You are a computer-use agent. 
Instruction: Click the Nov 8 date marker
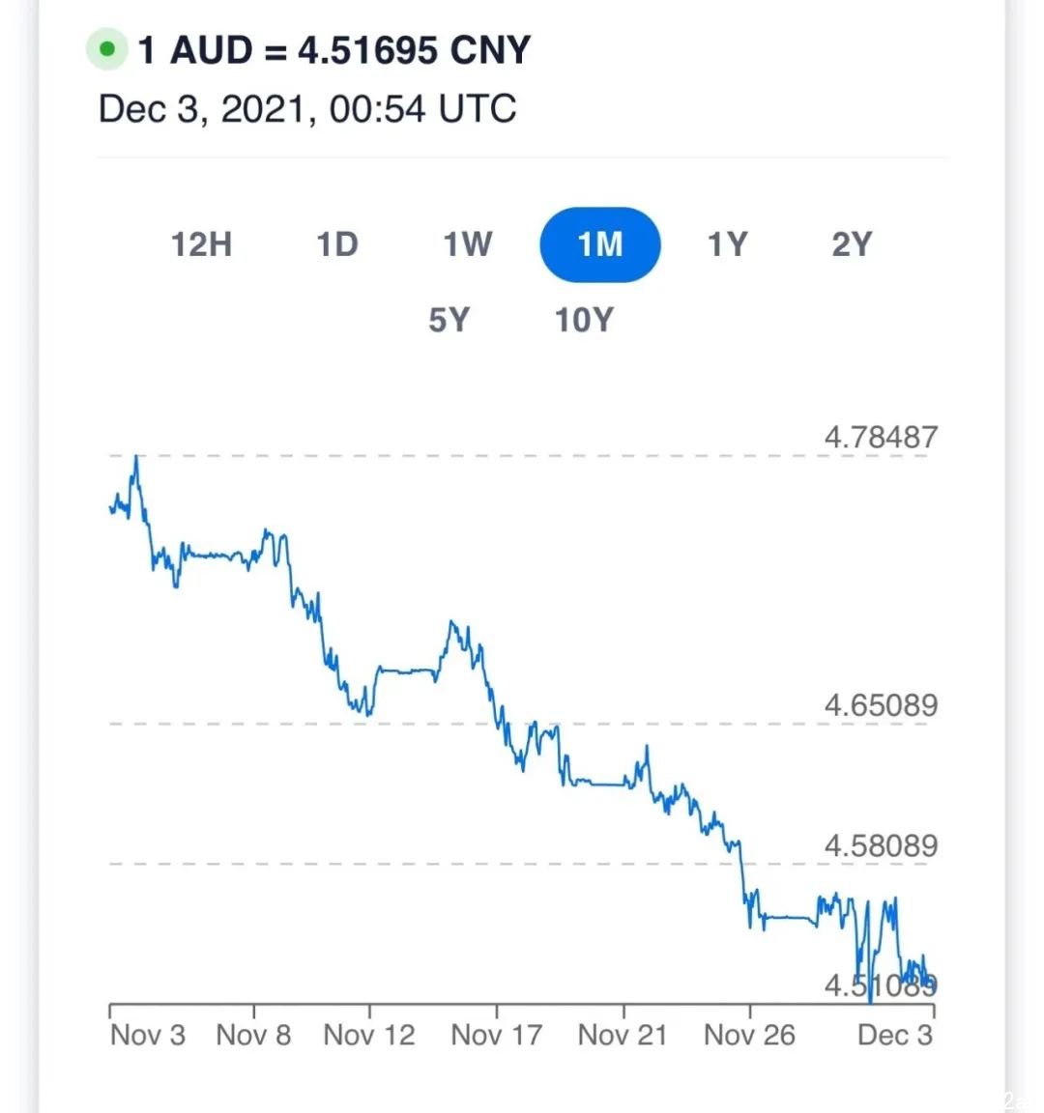[253, 1035]
